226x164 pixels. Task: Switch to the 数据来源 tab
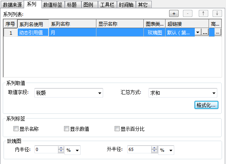coord(12,5)
